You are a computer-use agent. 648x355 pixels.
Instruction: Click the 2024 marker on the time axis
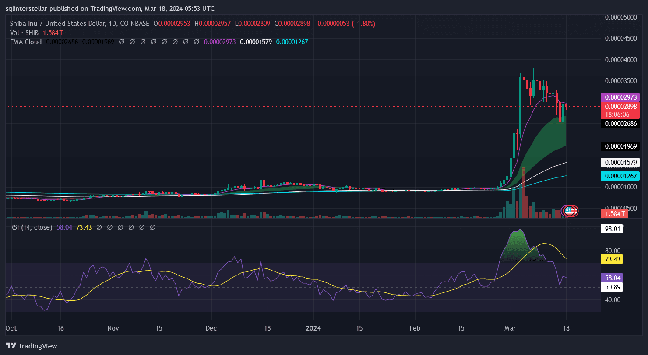tap(313, 328)
